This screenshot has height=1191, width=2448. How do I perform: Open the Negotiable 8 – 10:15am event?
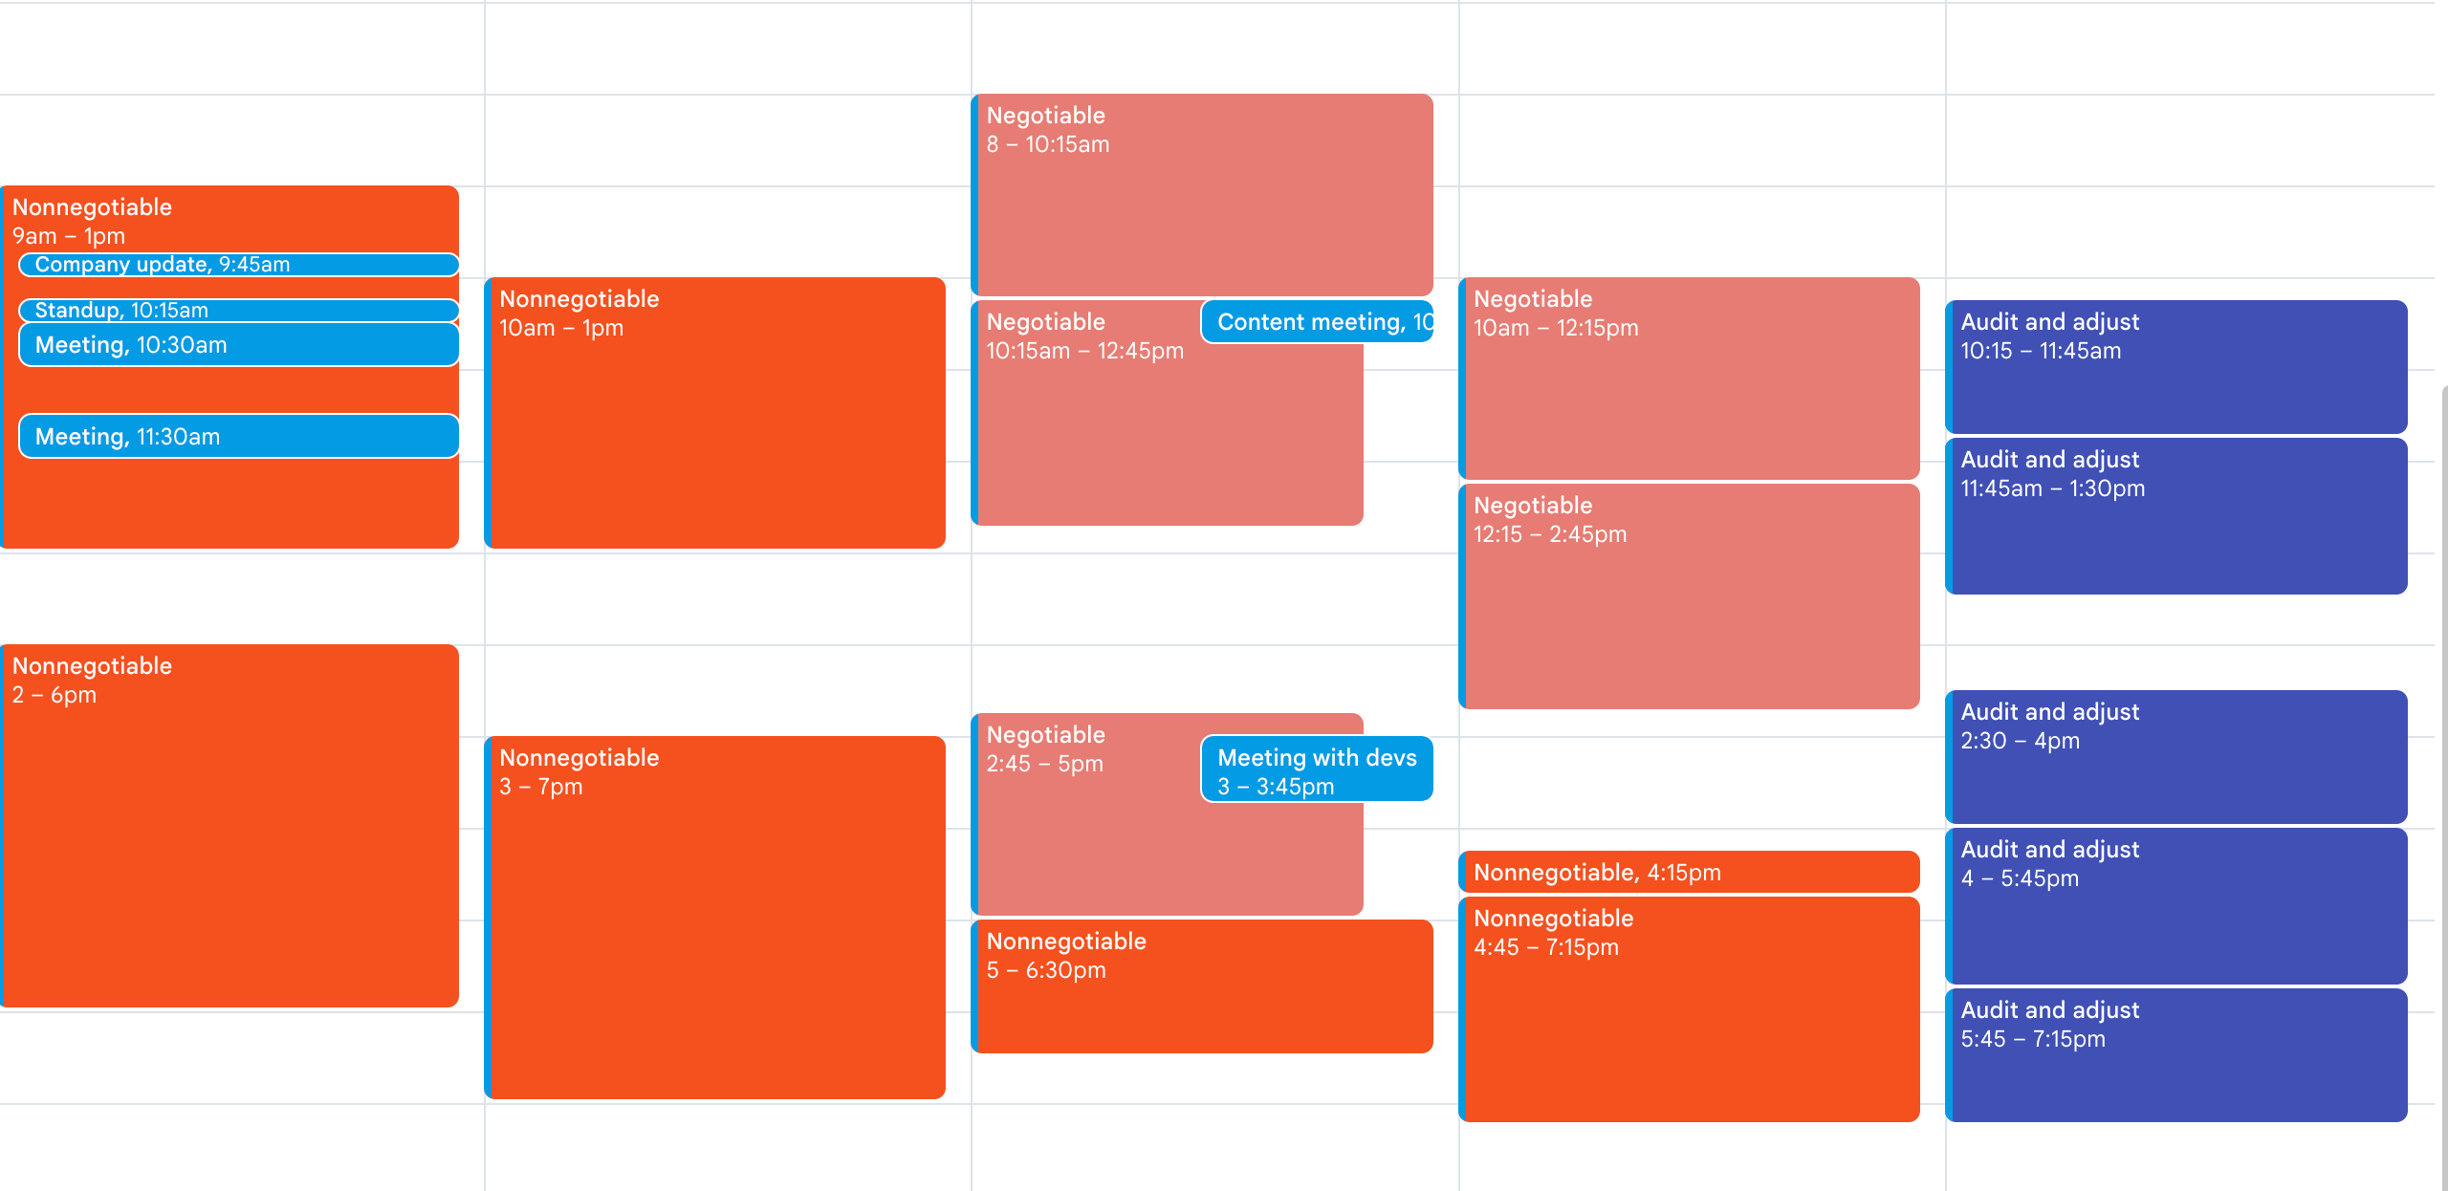click(1202, 195)
